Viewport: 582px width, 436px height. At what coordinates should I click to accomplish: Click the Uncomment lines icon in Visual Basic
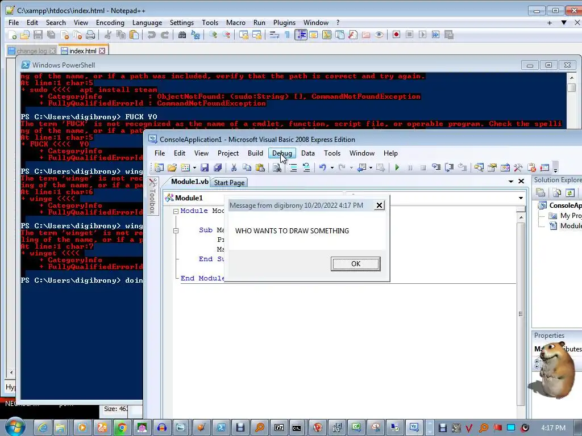pos(306,167)
